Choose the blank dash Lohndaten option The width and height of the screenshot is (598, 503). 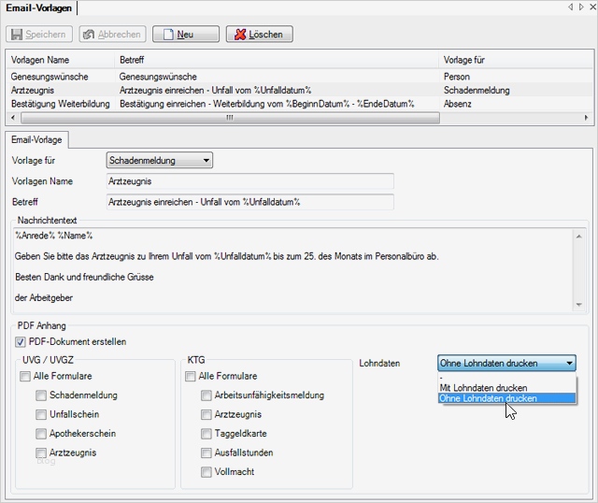click(x=506, y=379)
